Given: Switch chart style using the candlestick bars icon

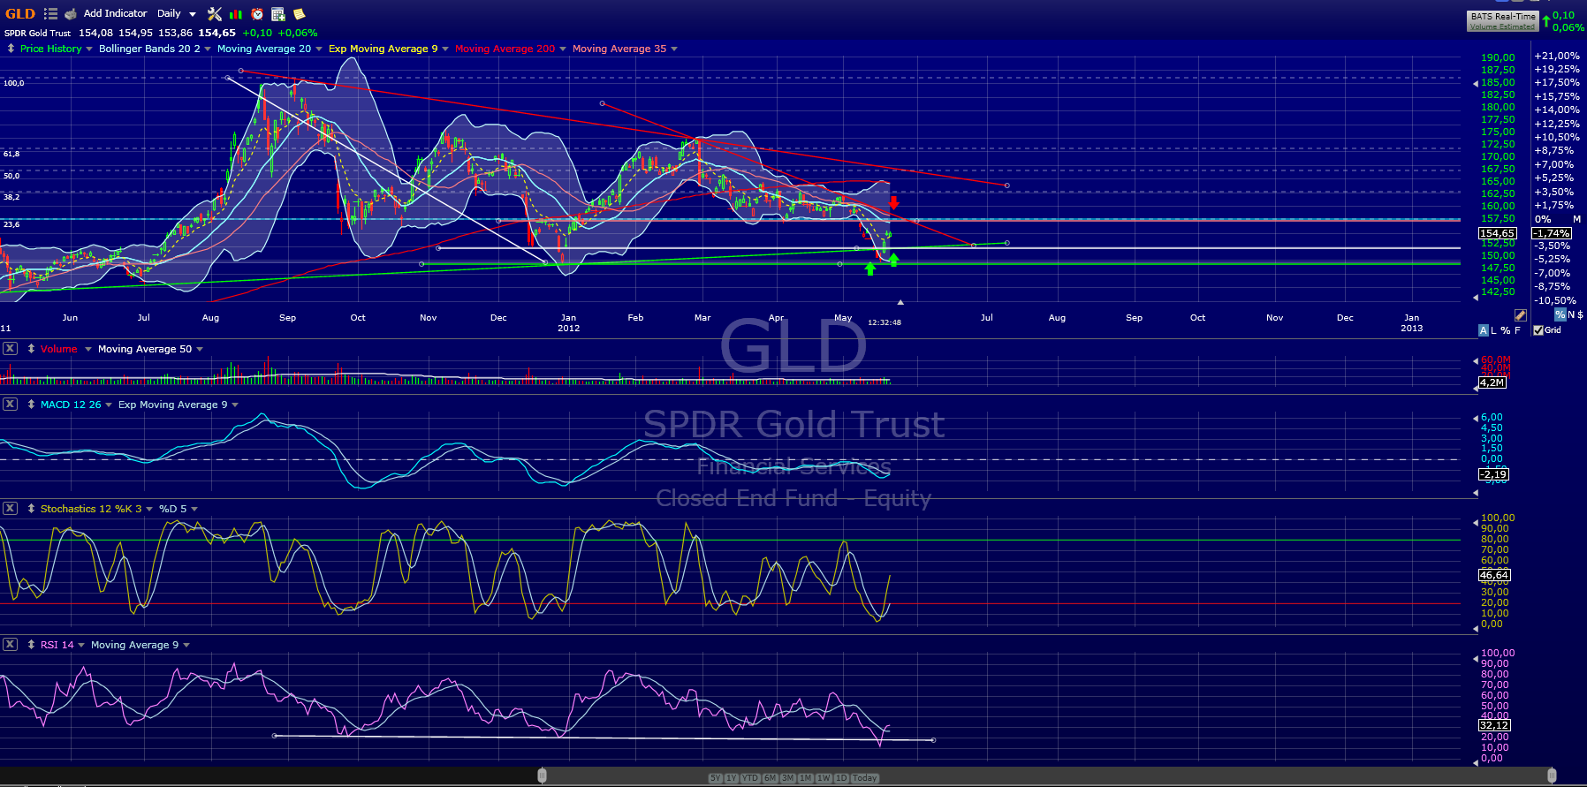Looking at the screenshot, I should tap(236, 14).
